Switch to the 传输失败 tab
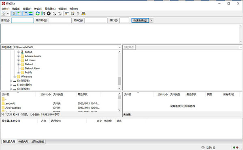This screenshot has height=150, width=243. [x=23, y=141]
